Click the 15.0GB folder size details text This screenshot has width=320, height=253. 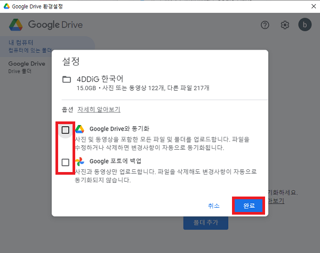(x=143, y=88)
